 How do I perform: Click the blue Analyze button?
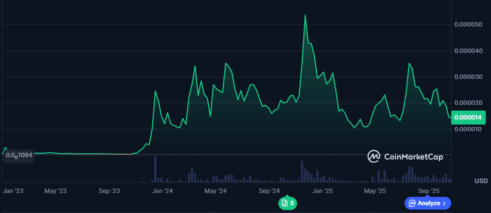pyautogui.click(x=427, y=203)
